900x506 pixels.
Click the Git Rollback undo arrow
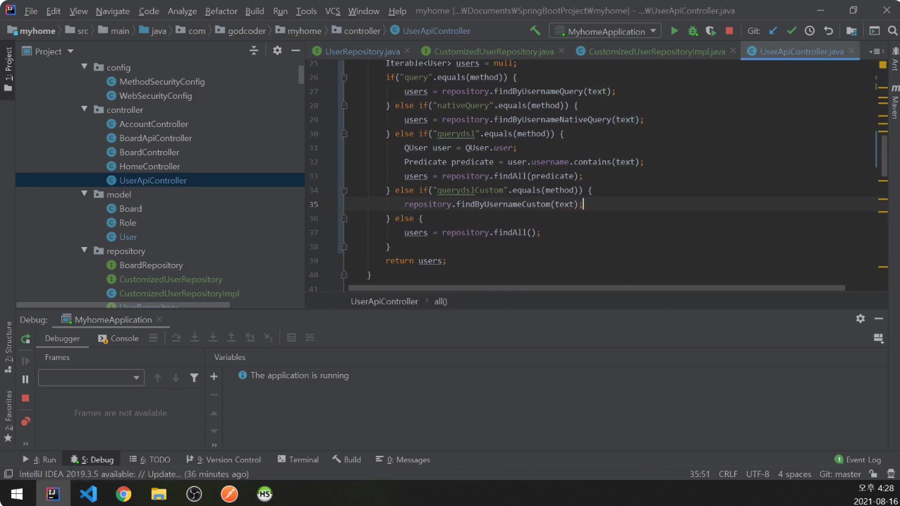828,31
